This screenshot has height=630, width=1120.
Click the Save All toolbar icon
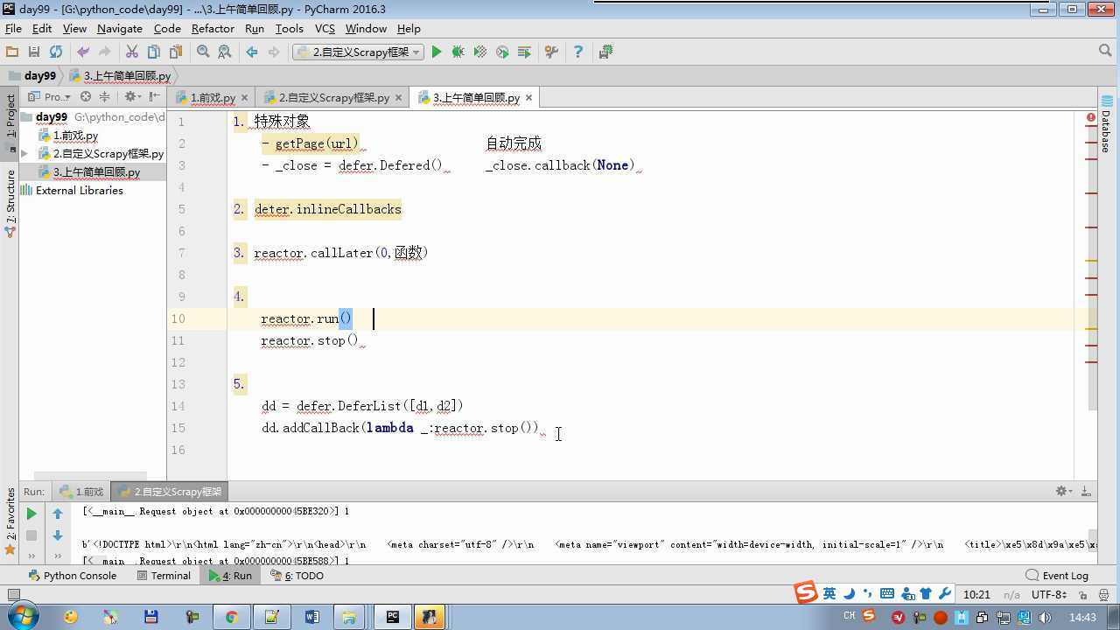point(34,52)
